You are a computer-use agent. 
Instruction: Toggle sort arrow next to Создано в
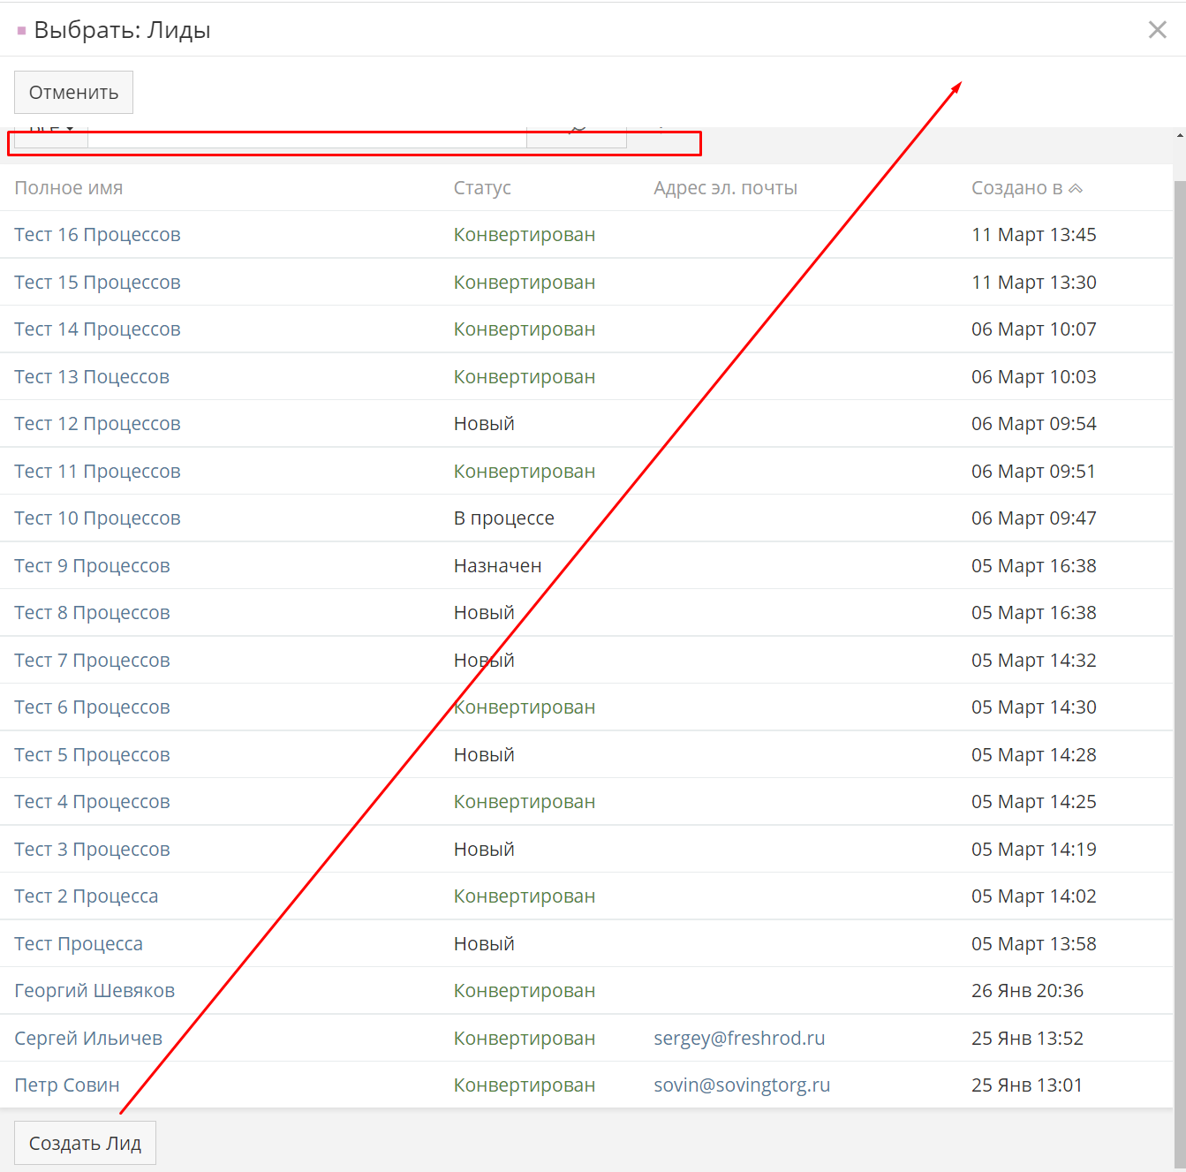point(1075,188)
